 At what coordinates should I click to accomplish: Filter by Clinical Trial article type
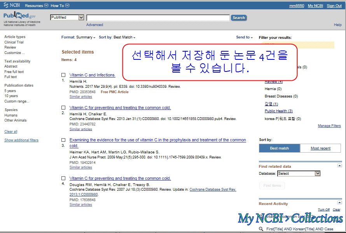pyautogui.click(x=14, y=42)
